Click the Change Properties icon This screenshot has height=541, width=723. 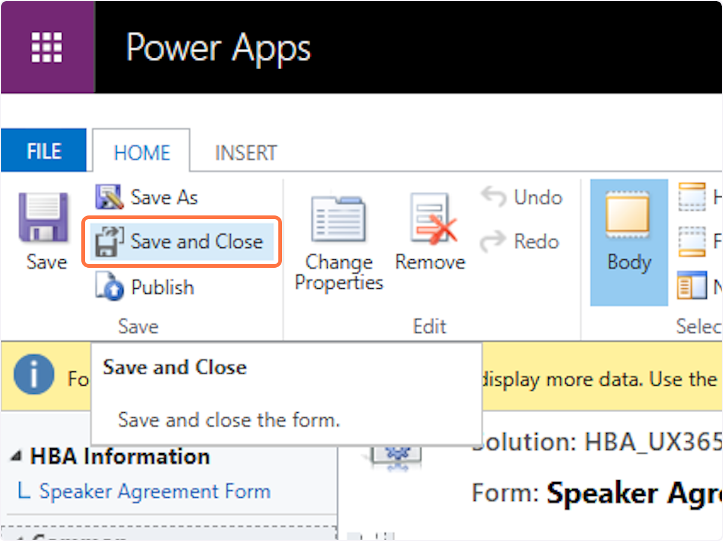click(338, 219)
